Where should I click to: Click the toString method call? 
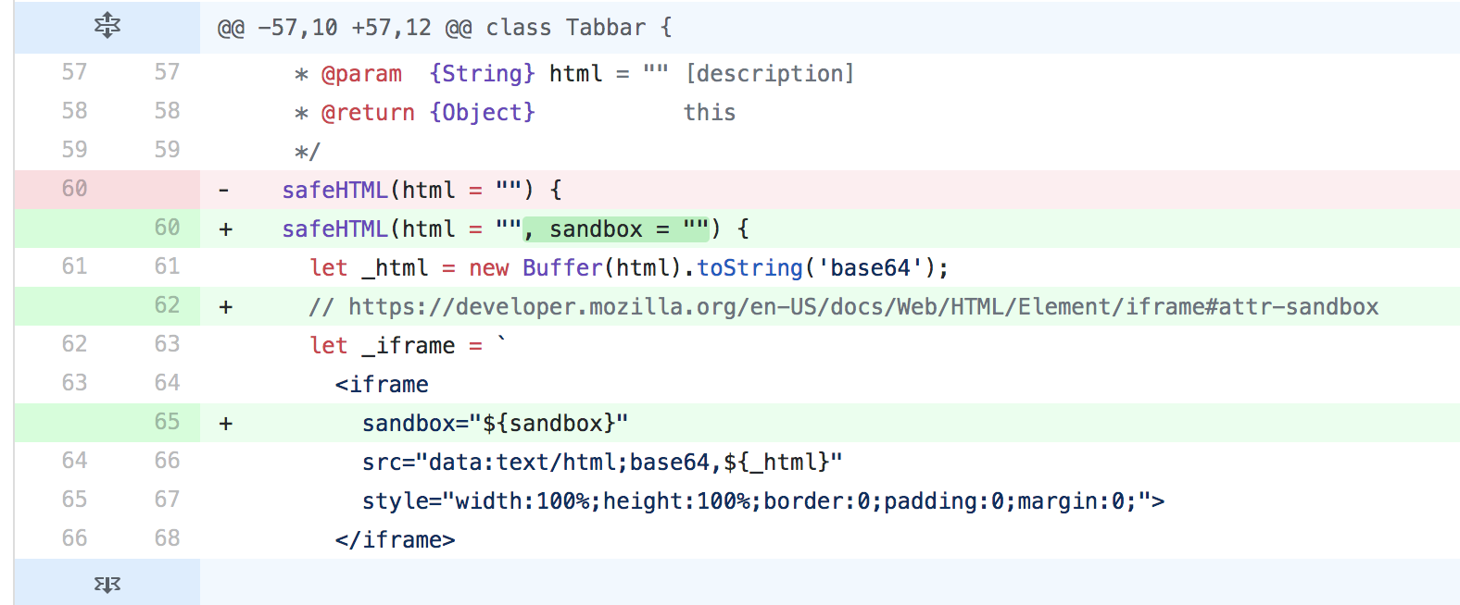coord(749,268)
